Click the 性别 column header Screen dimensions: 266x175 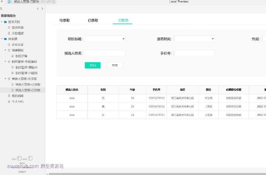(103, 89)
